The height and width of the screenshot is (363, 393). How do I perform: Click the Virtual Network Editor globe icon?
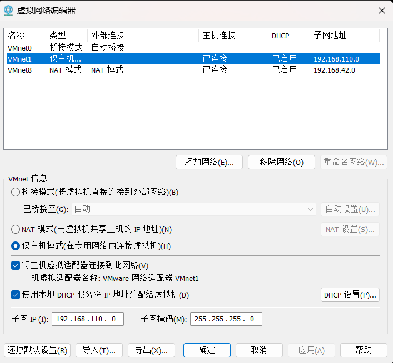[x=8, y=10]
